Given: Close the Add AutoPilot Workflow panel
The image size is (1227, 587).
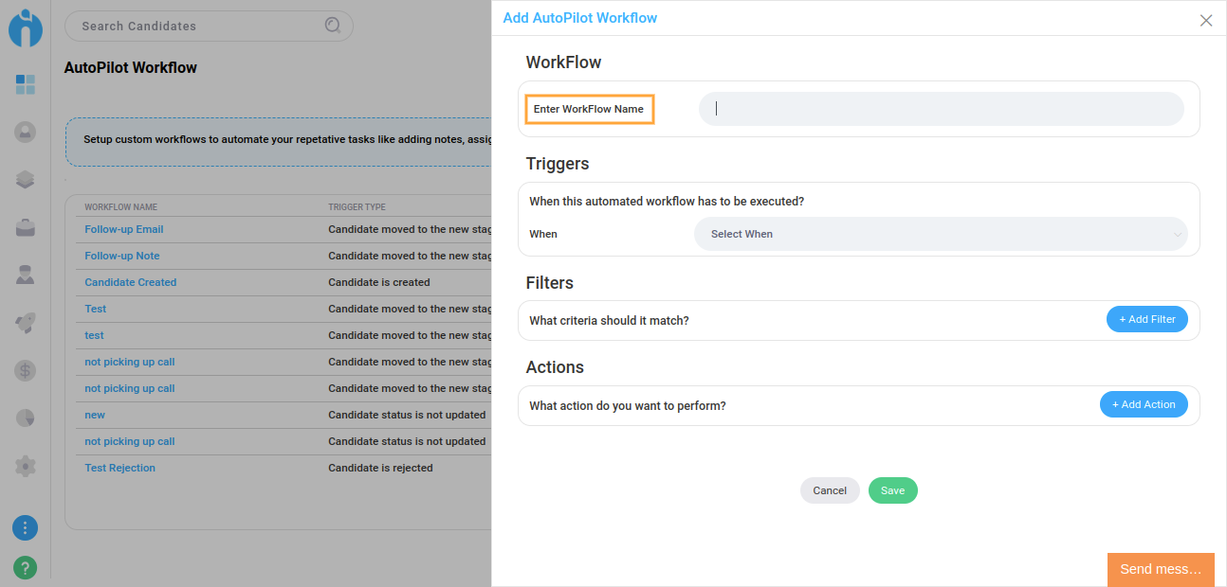Looking at the screenshot, I should [1206, 20].
